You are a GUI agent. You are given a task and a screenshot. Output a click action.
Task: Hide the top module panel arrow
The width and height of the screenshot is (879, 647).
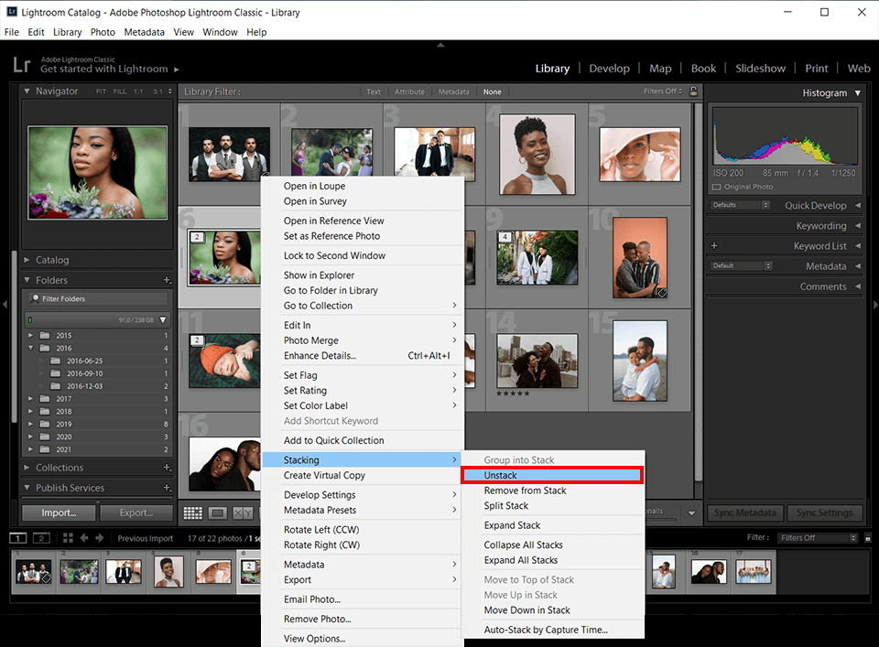pos(440,45)
